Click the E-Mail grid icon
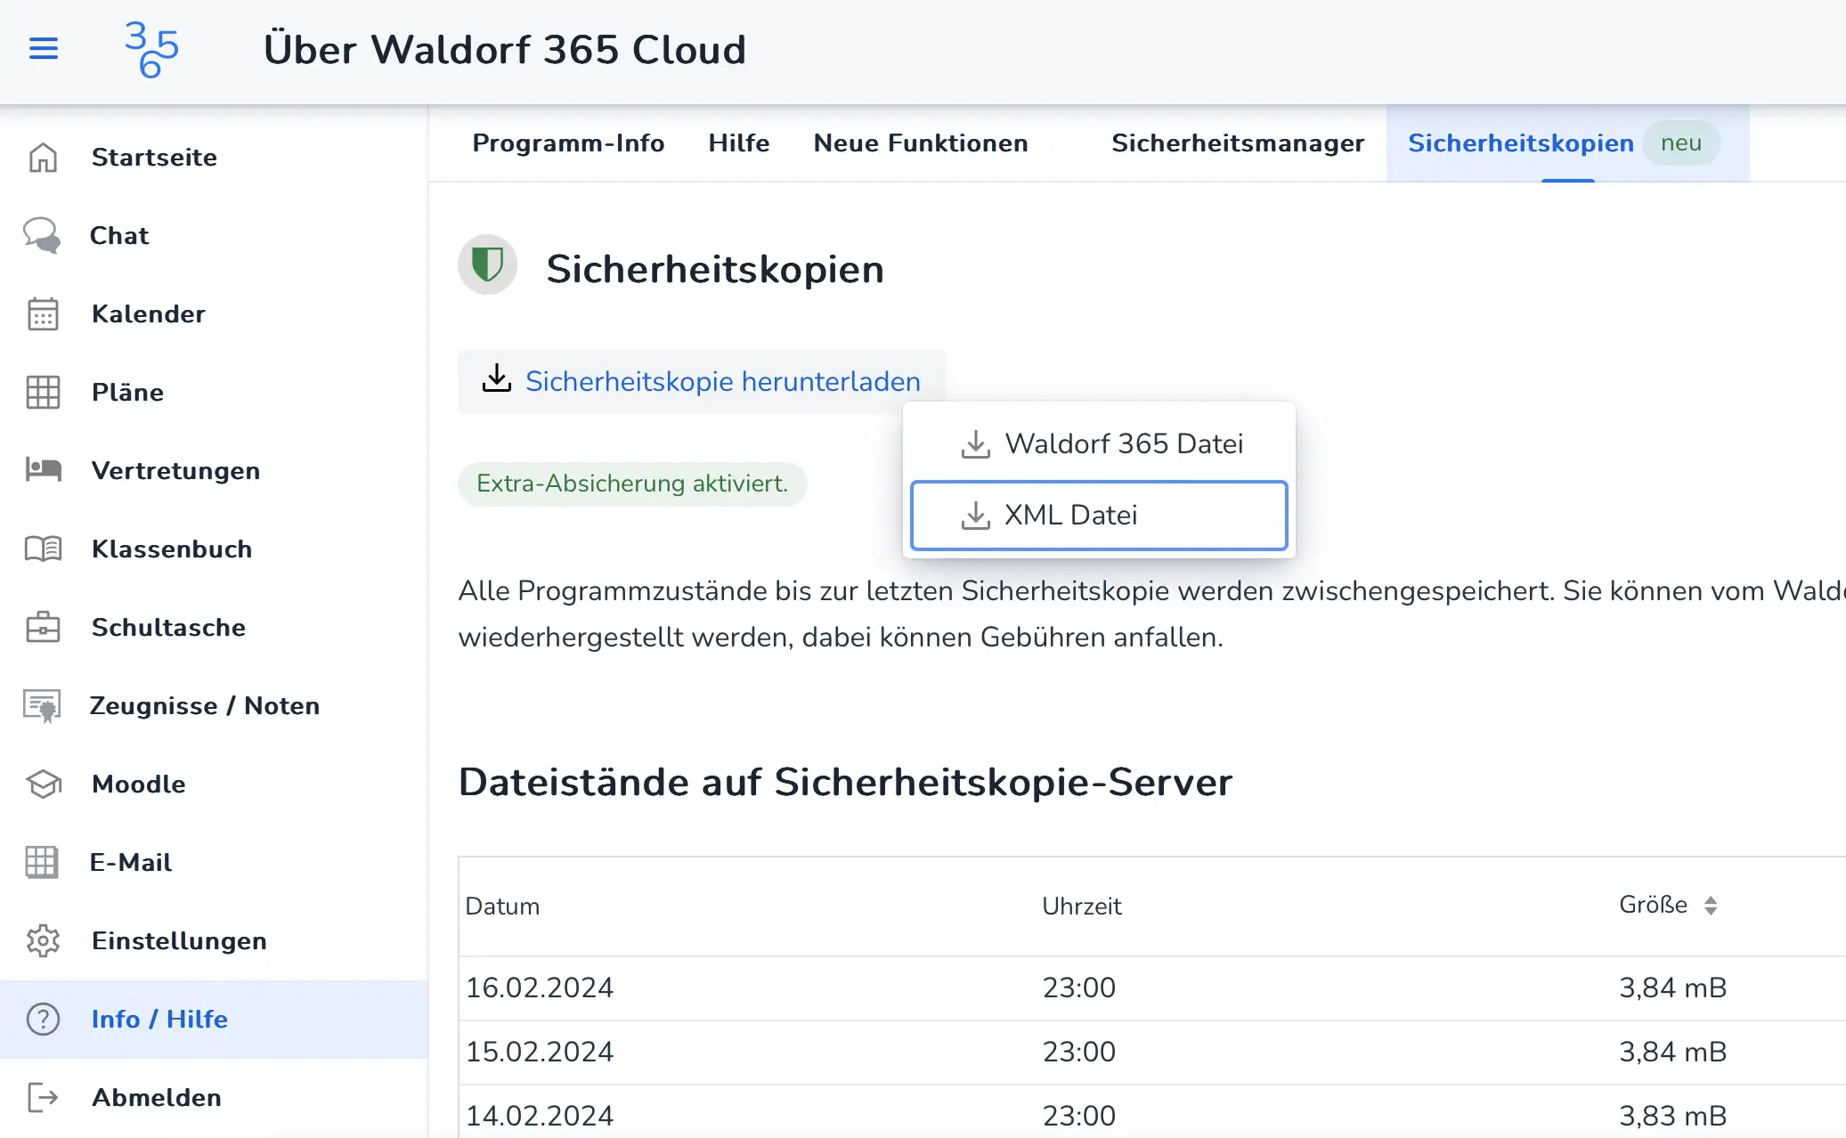Screen dimensions: 1846x1138 (41, 862)
